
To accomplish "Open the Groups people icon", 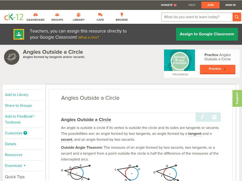I will tap(57, 15).
